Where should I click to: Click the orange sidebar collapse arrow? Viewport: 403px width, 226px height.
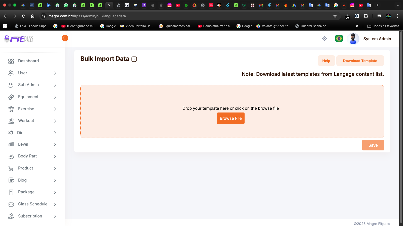[x=65, y=38]
